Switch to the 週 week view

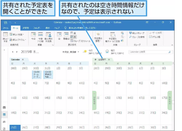pos(73,33)
